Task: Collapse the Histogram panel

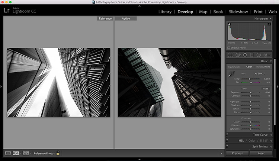Action: tap(271, 19)
